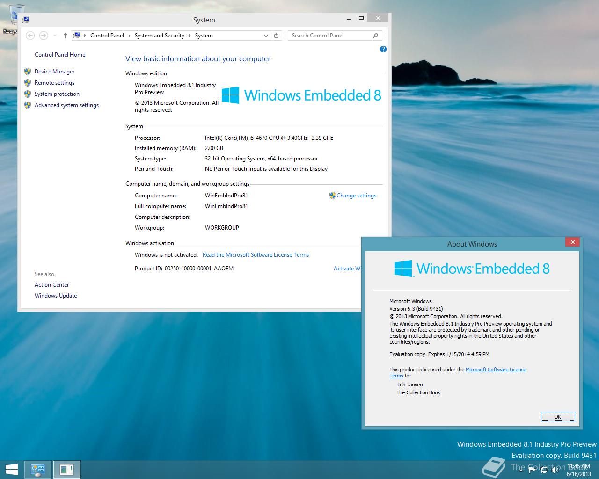The image size is (599, 479).
Task: Open Device Manager link
Action: pyautogui.click(x=55, y=72)
